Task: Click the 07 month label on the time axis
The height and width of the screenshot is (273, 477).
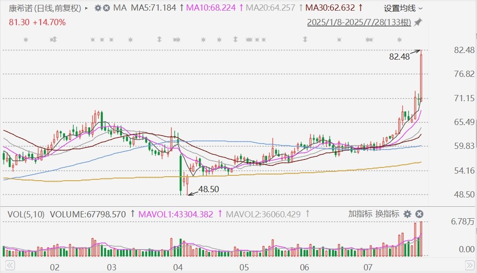Action: pyautogui.click(x=368, y=267)
